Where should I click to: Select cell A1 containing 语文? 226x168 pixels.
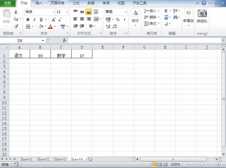point(19,54)
